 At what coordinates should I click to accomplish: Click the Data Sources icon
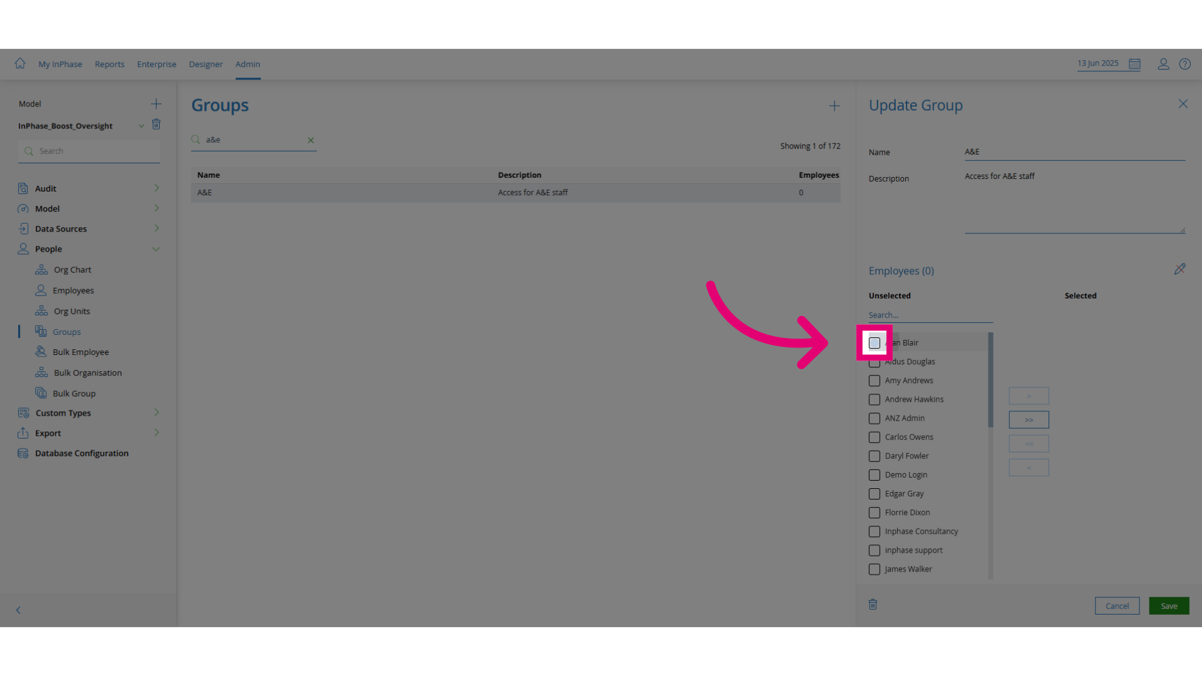23,228
